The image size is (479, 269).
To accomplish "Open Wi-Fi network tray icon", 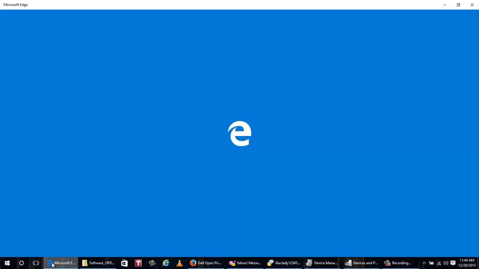I will coord(439,263).
